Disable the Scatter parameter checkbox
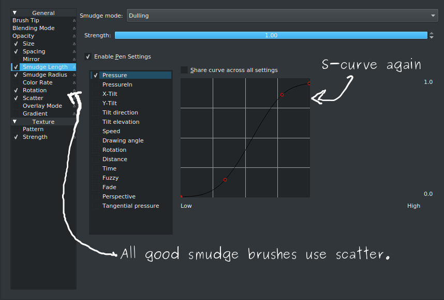This screenshot has height=300, width=444. click(x=16, y=98)
